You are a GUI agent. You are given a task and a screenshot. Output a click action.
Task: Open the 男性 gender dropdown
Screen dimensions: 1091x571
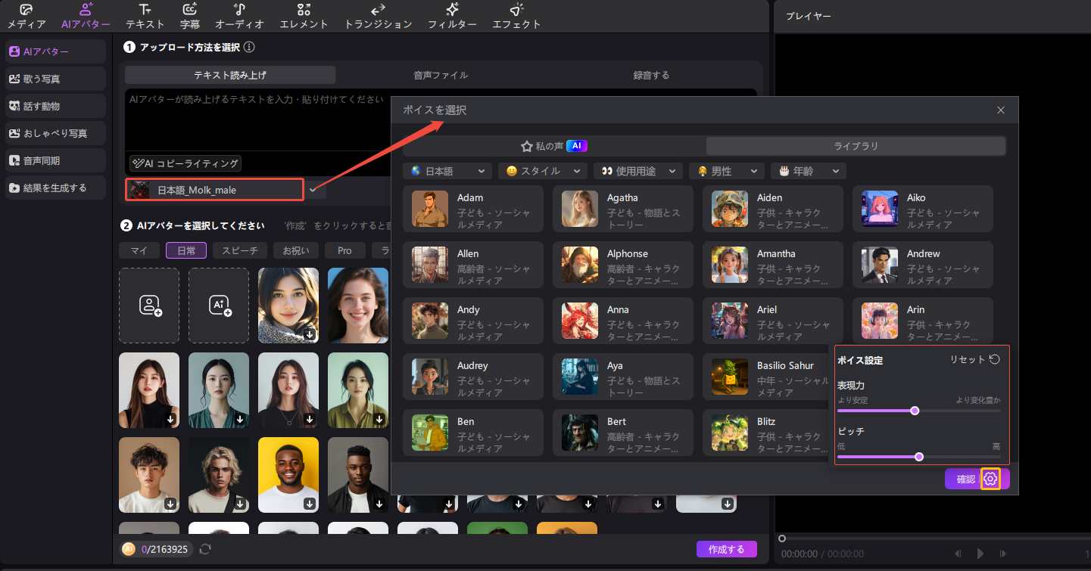727,172
